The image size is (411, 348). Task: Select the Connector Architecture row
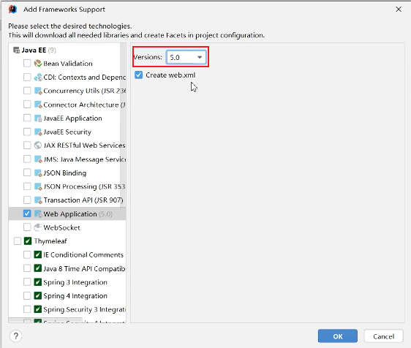tap(67, 105)
